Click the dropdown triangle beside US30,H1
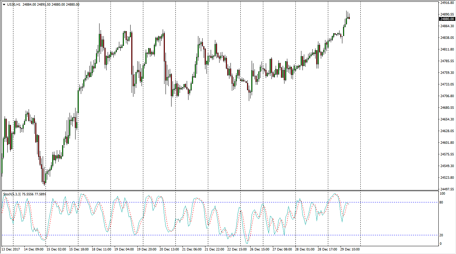The image size is (456, 254). 4,5
